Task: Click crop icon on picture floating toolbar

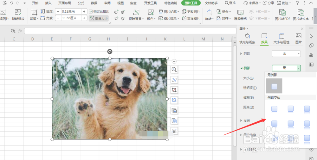Action: point(174,90)
